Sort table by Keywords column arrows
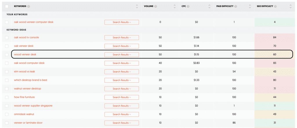The width and height of the screenshot is (297, 128). 137,6
